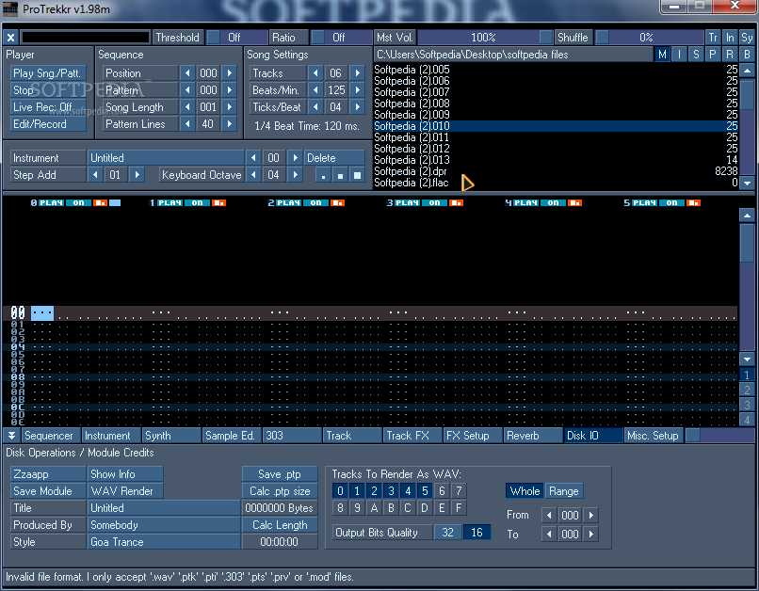The width and height of the screenshot is (759, 591).
Task: Click the WAV Render button
Action: click(x=125, y=491)
